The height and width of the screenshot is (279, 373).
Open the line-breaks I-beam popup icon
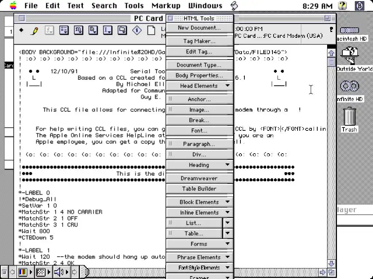pos(107,31)
